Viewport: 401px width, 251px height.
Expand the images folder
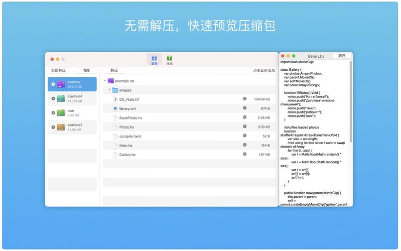click(109, 90)
